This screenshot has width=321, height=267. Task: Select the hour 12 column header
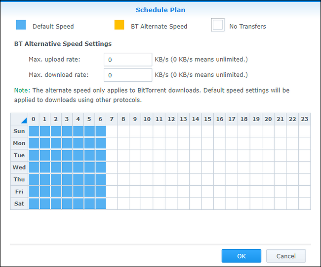coord(171,119)
